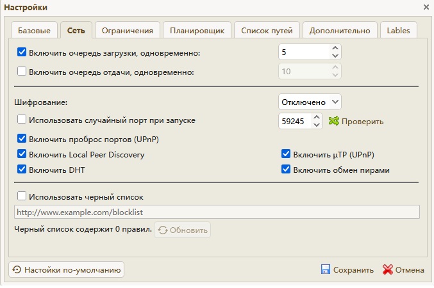Image resolution: width=434 pixels, height=288 pixels.
Task: Click the Сохранить button
Action: tap(347, 269)
